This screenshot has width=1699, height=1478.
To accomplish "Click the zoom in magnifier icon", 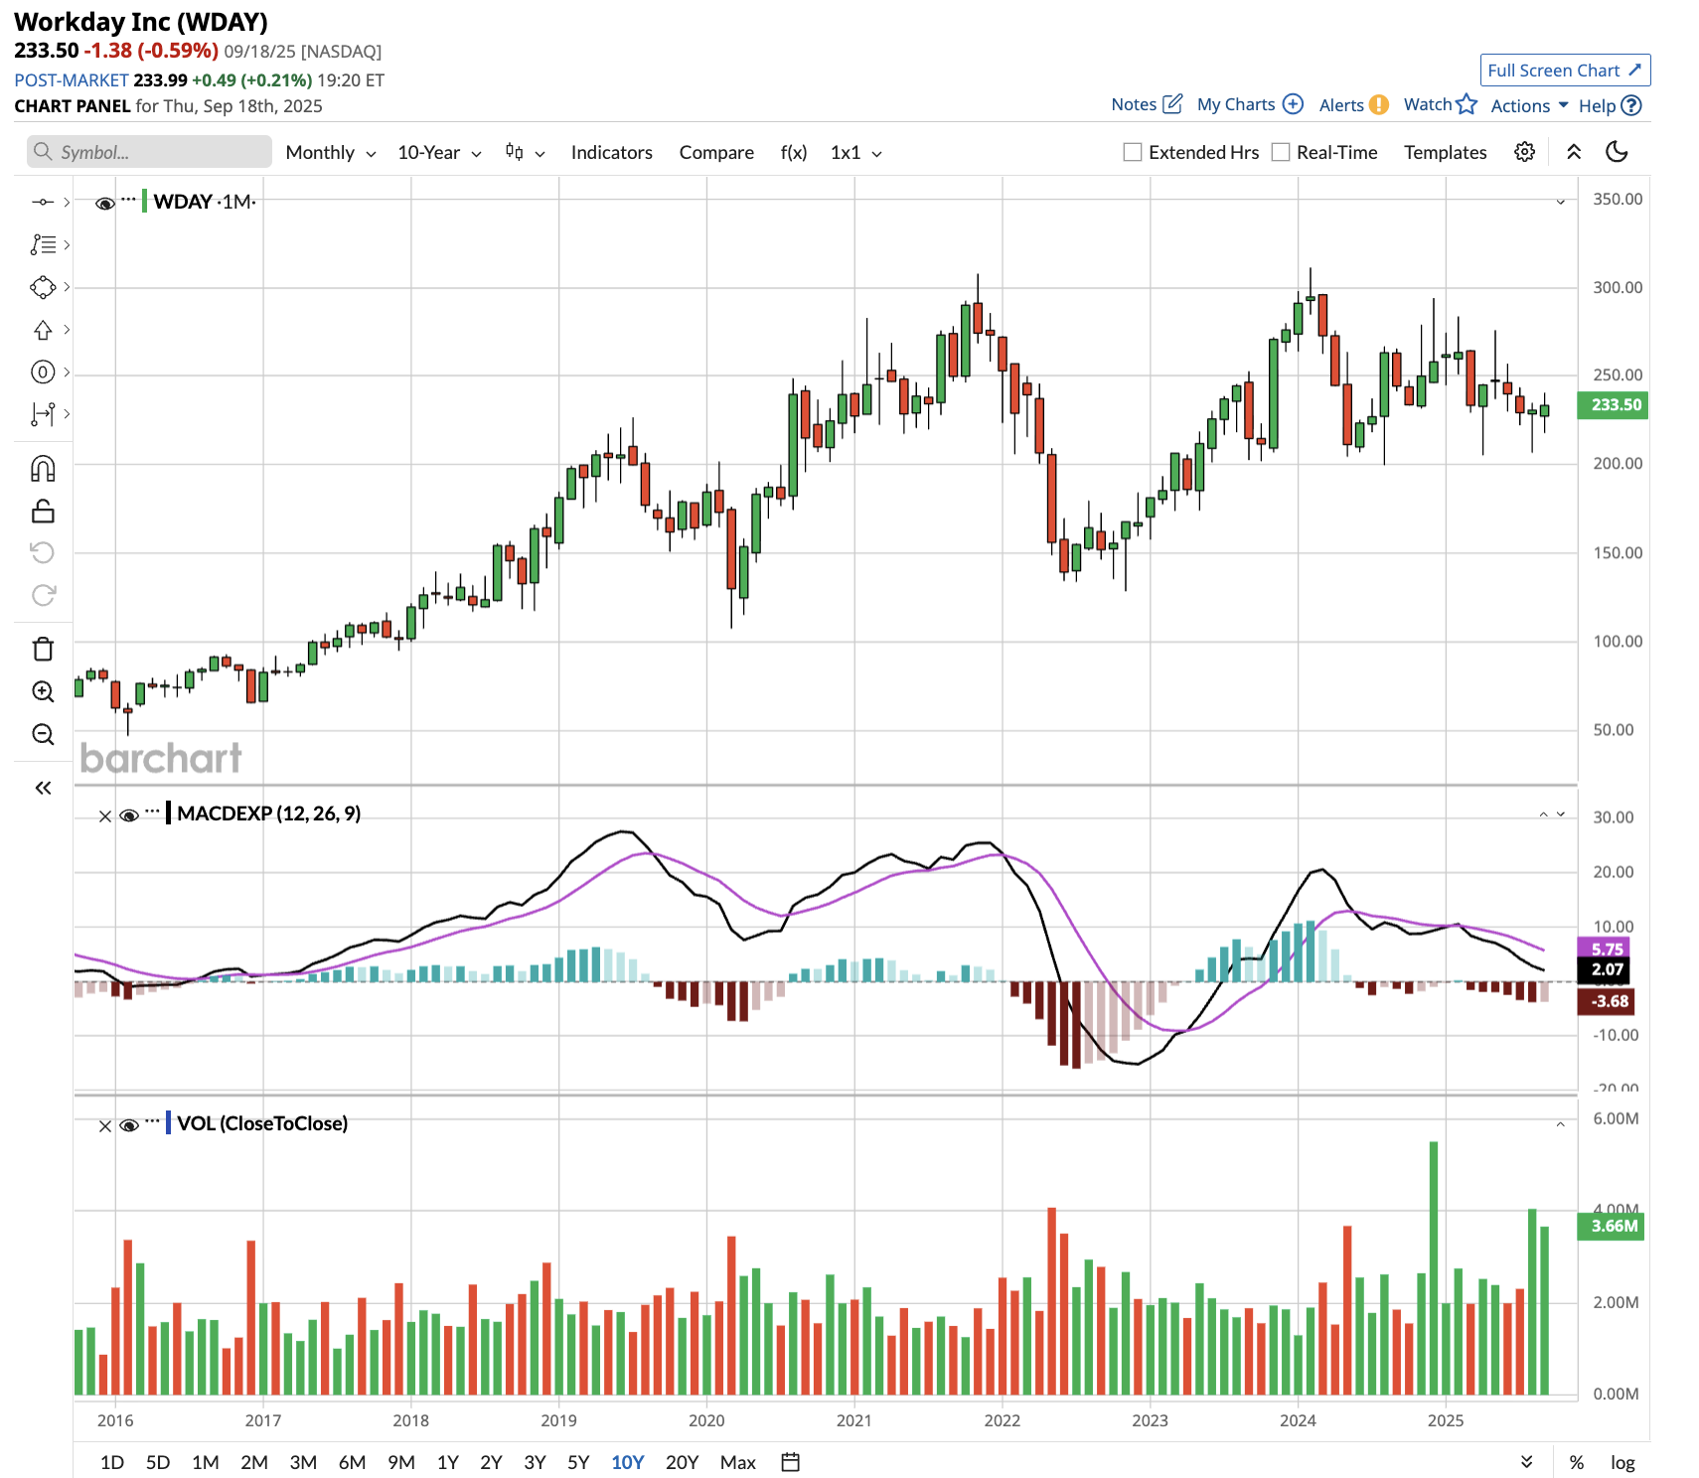I will pos(43,691).
